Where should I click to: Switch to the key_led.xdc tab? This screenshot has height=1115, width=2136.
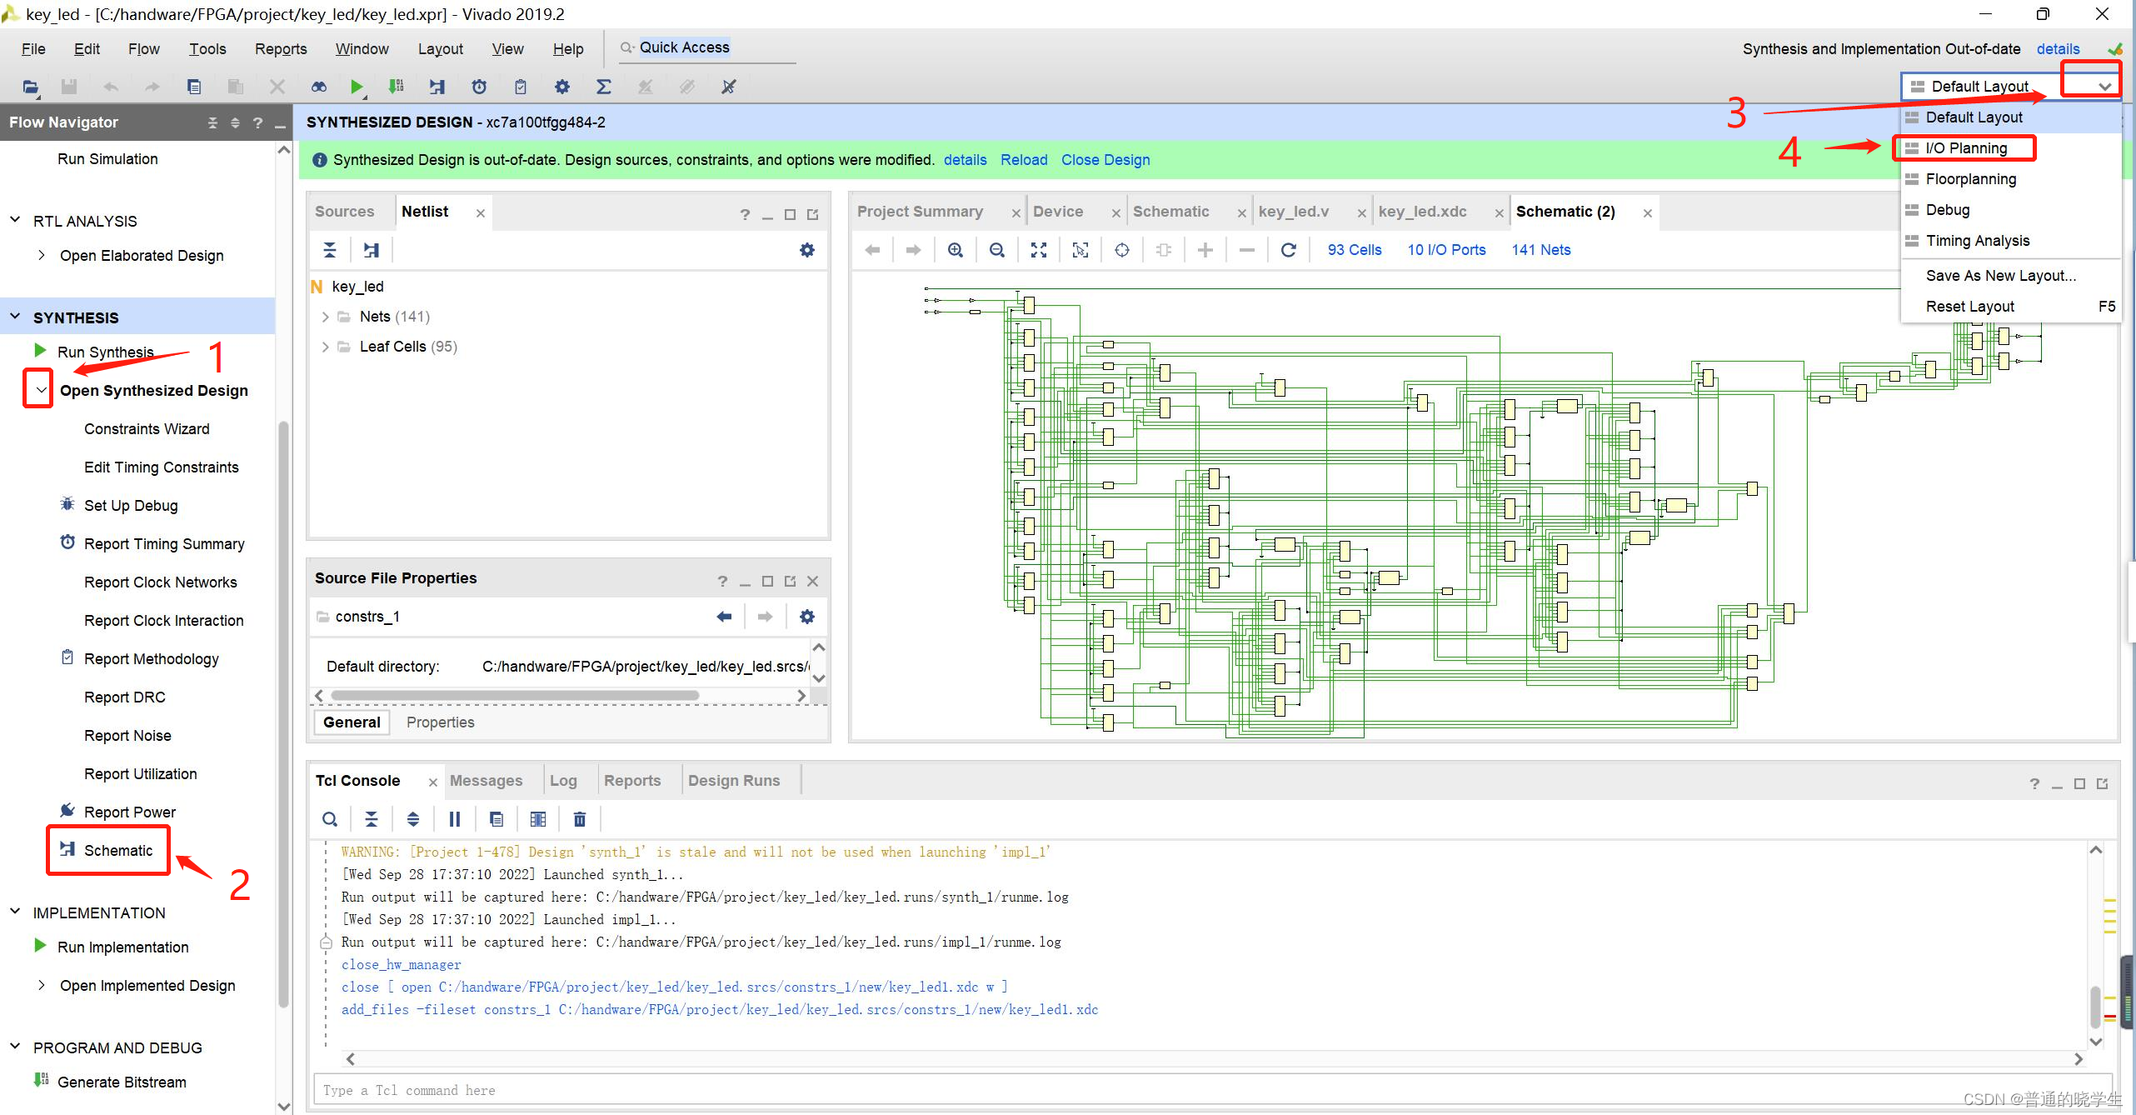[1422, 212]
